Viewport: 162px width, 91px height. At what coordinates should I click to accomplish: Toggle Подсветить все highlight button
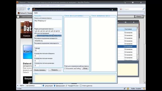(x=72, y=86)
